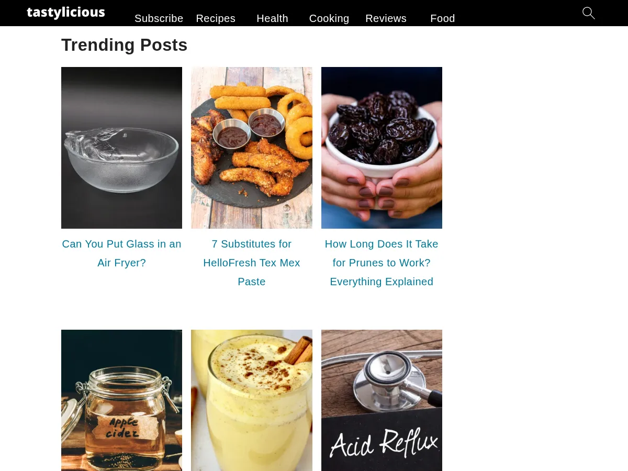Click the 'Air Fryer?' title line
Screen dimensions: 628x471
[x=121, y=263]
